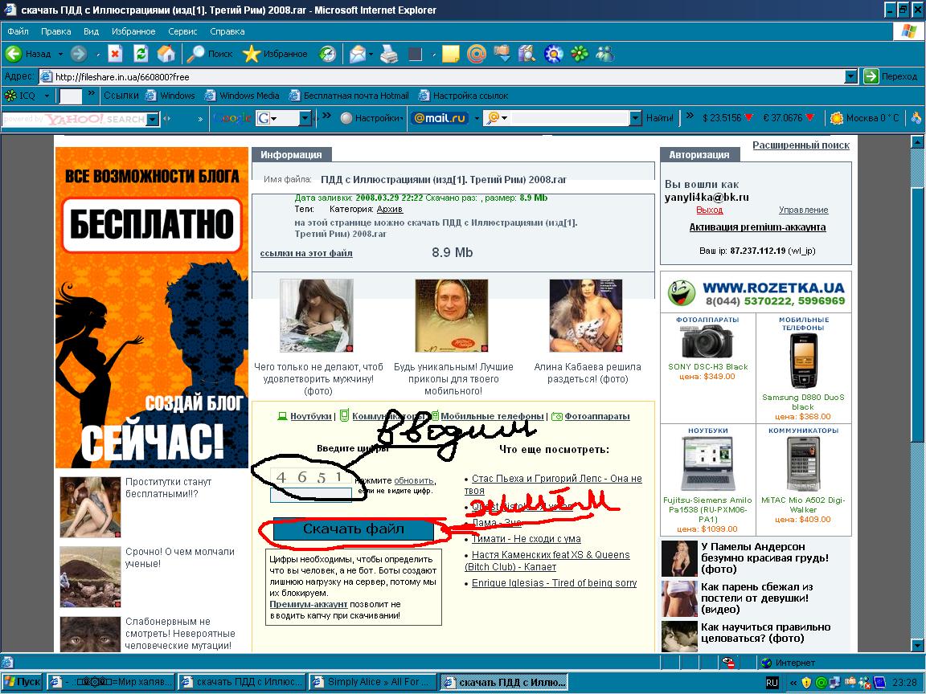
Task: Click the RU language indicator in tray
Action: [772, 682]
